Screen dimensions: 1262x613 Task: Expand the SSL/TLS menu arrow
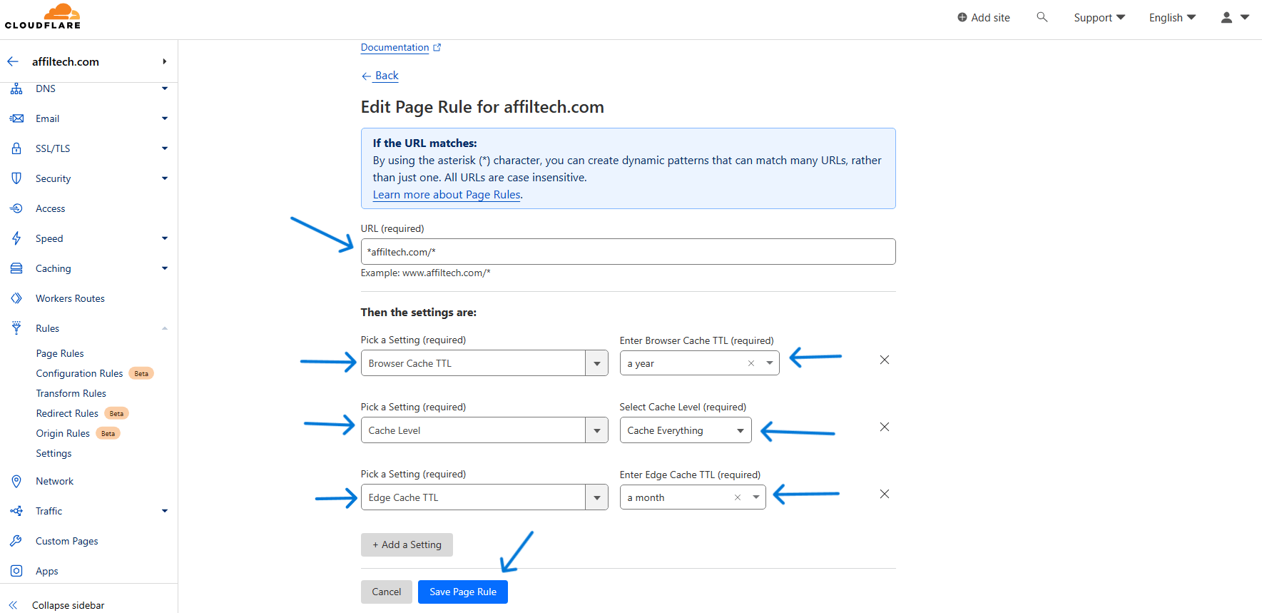click(165, 148)
